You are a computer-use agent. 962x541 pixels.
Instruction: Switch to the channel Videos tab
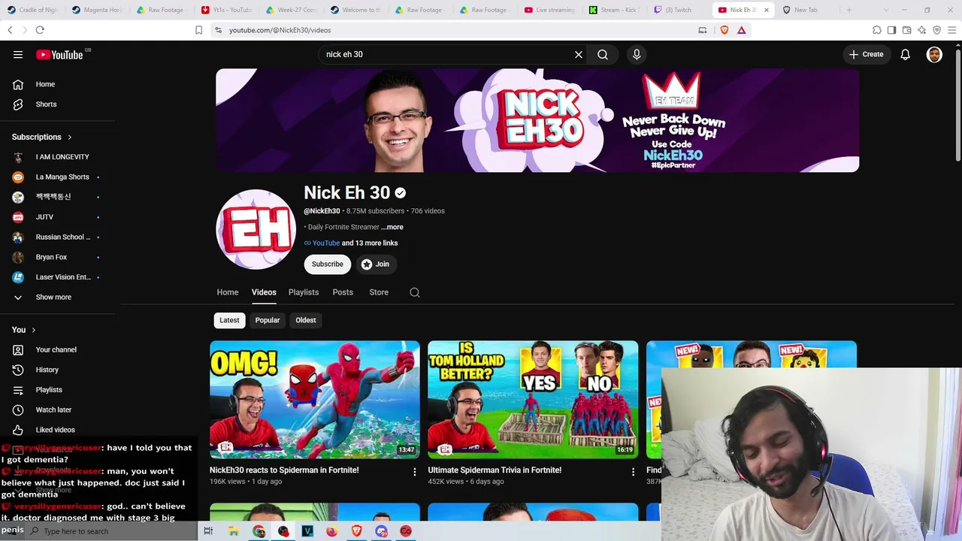tap(264, 292)
